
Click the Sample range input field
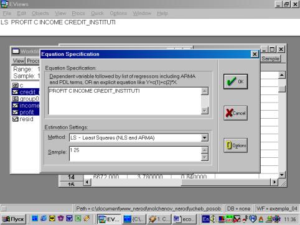(135, 154)
